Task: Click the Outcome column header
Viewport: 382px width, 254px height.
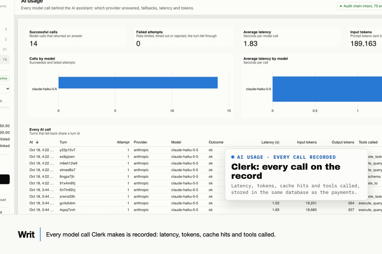Action: (216, 142)
